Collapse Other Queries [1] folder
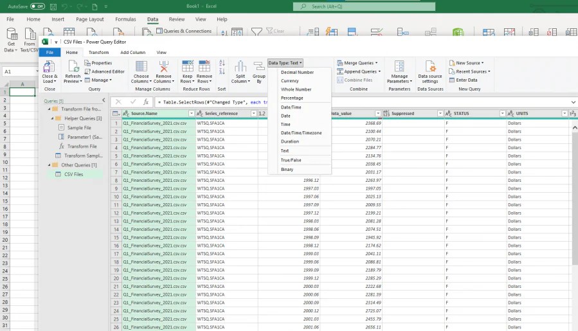Screen dimensions: 578x331 [49, 165]
